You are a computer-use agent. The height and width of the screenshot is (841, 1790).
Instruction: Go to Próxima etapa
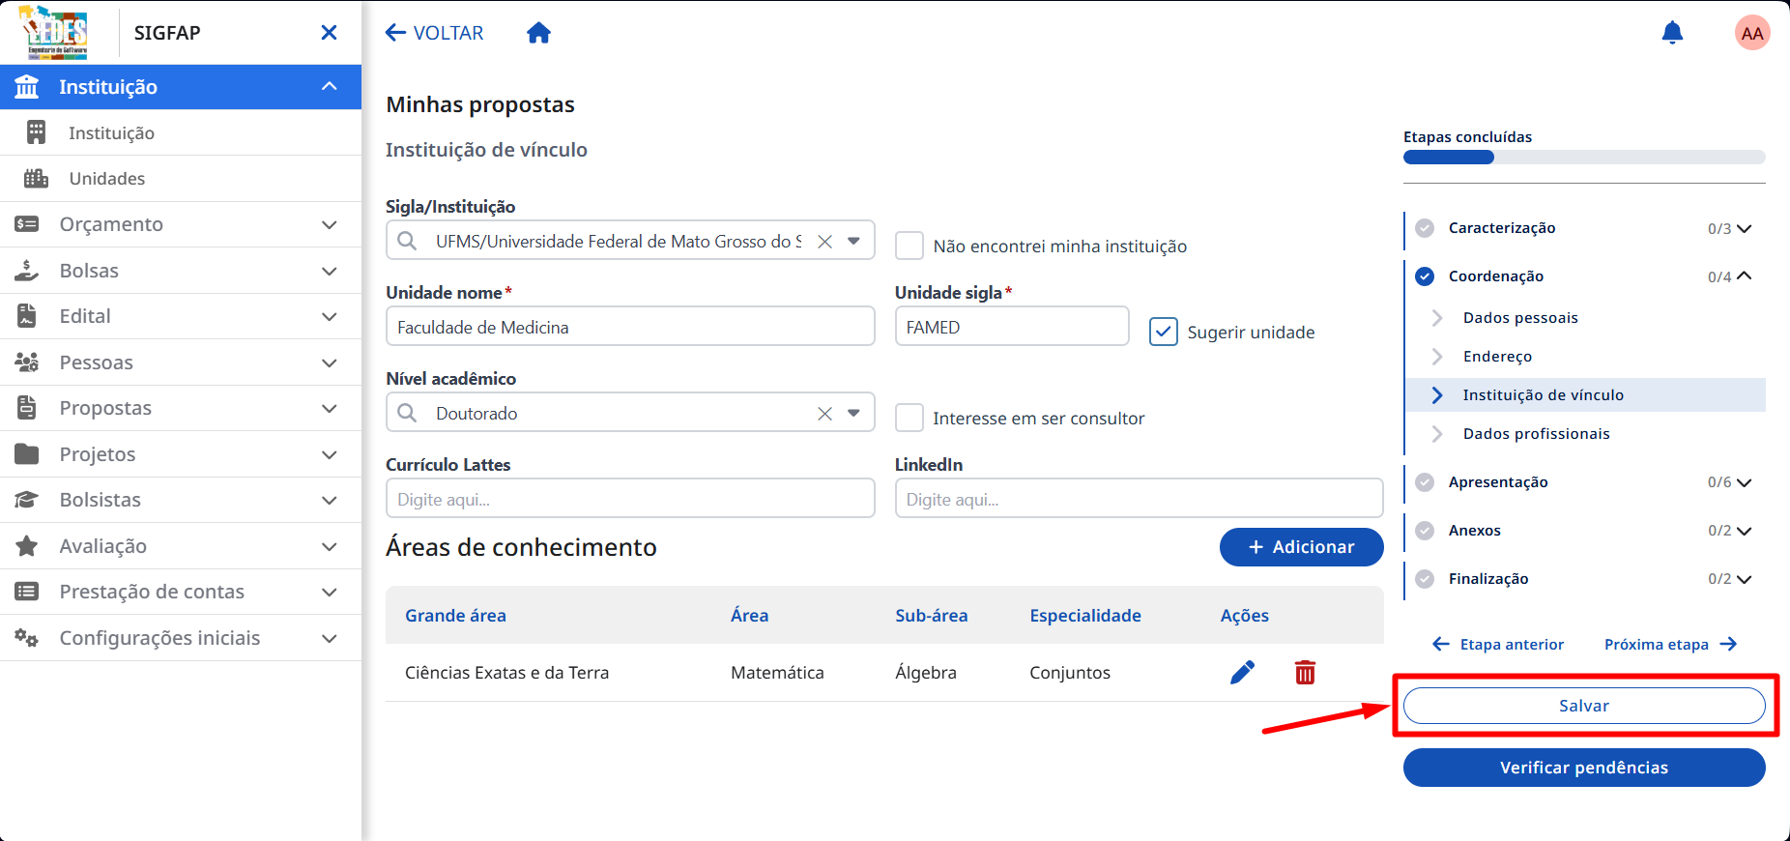tap(1670, 645)
